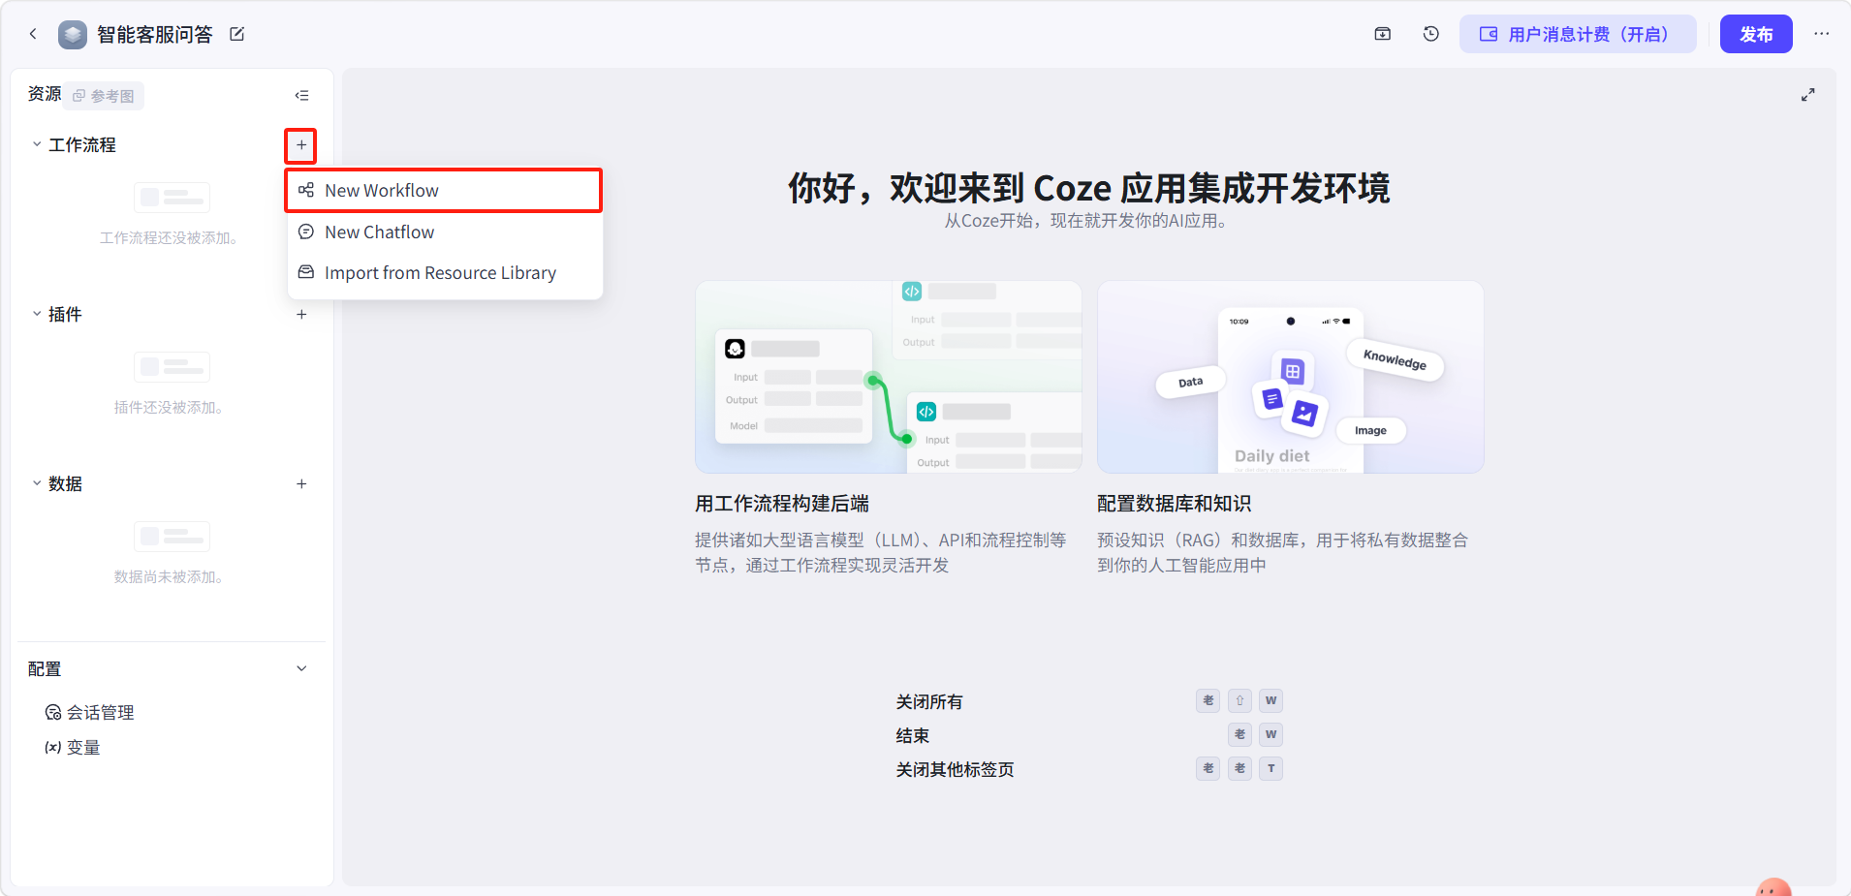Open 变量 in configuration
The height and width of the screenshot is (896, 1851).
point(73,748)
